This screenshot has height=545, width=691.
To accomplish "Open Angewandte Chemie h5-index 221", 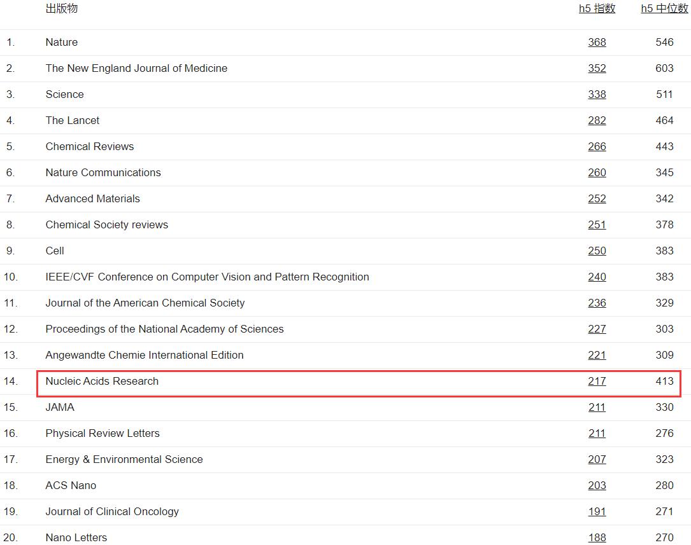I will (x=597, y=355).
